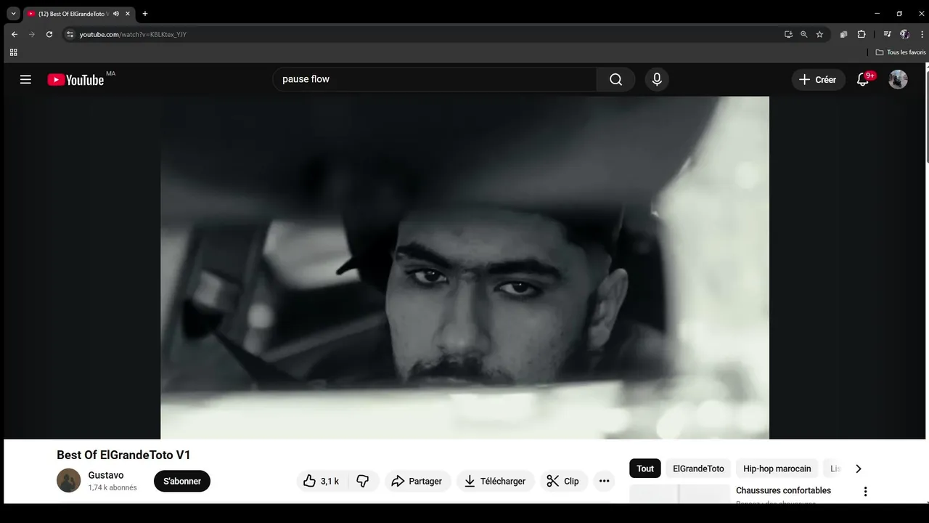Open the zoom magnifier in address bar

(804, 34)
